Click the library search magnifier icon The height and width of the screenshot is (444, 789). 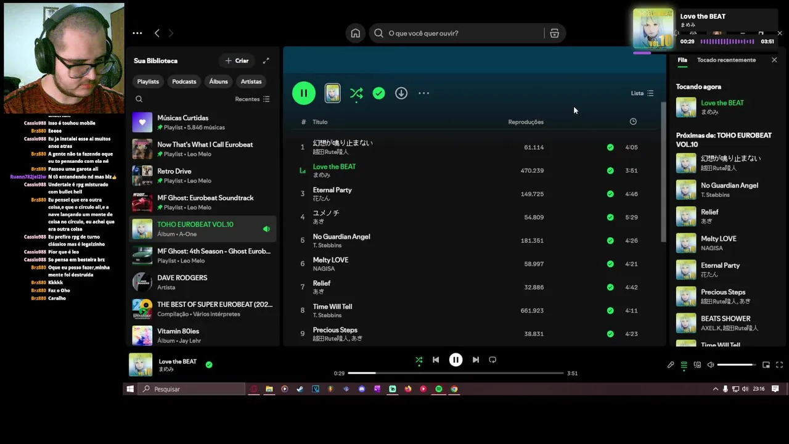click(x=139, y=99)
